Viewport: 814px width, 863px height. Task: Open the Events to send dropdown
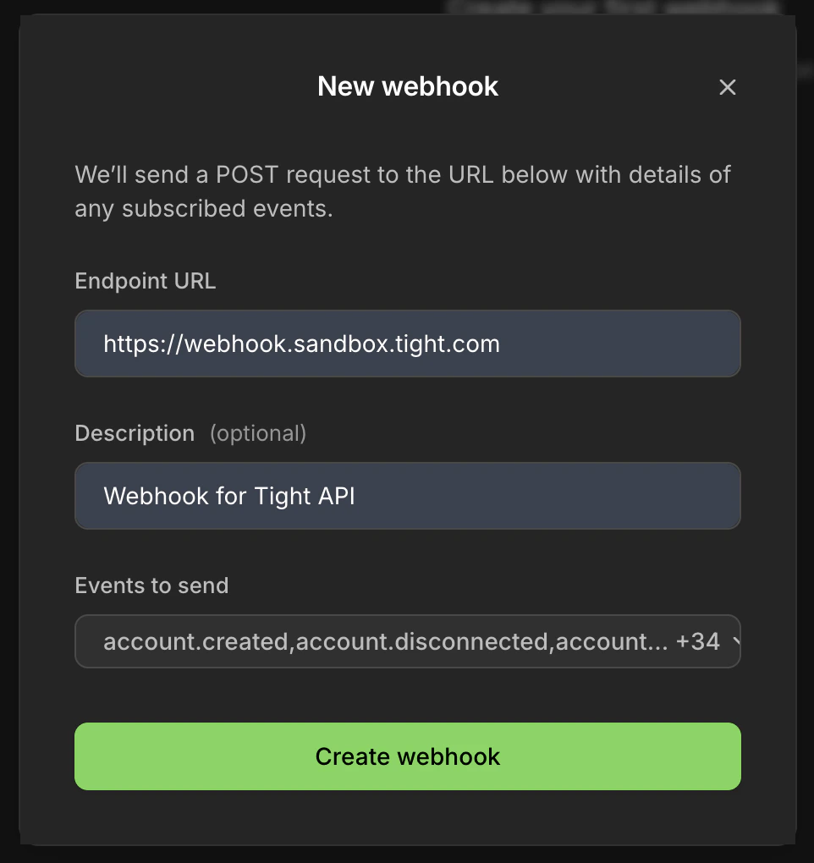click(408, 641)
